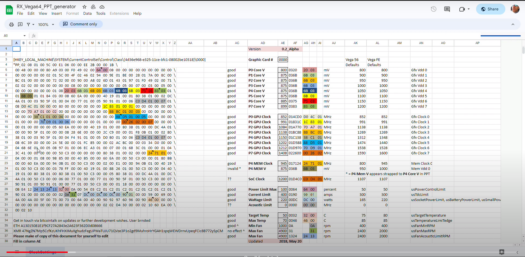The height and width of the screenshot is (257, 525).
Task: Click the Google Sheets home logo
Action: 9,10
